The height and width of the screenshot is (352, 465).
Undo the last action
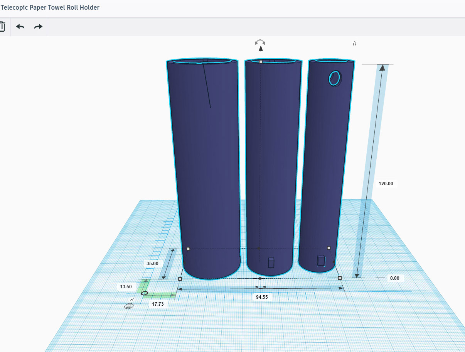[x=20, y=27]
